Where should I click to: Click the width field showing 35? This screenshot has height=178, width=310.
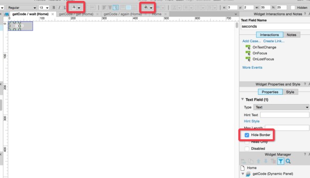[x=265, y=7]
